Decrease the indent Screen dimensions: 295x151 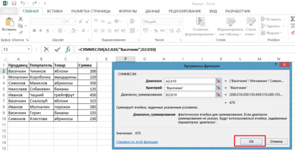tap(117, 31)
